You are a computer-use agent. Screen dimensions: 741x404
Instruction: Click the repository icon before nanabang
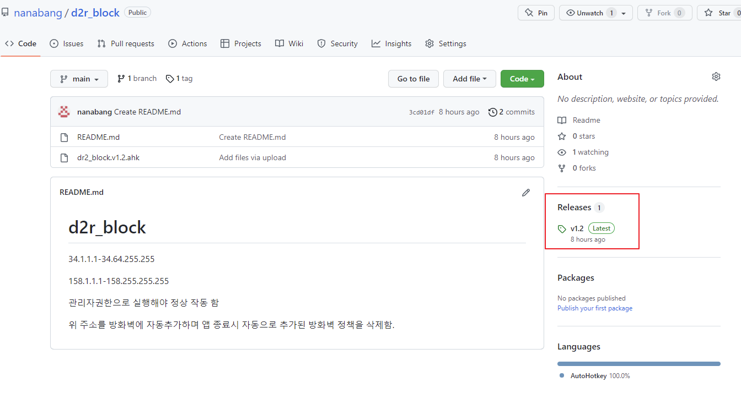pyautogui.click(x=5, y=13)
